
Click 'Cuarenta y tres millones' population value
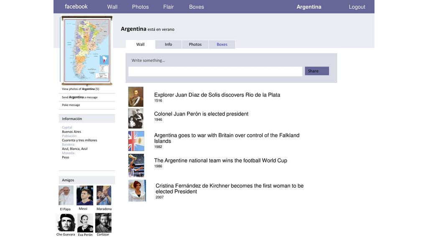(79, 140)
